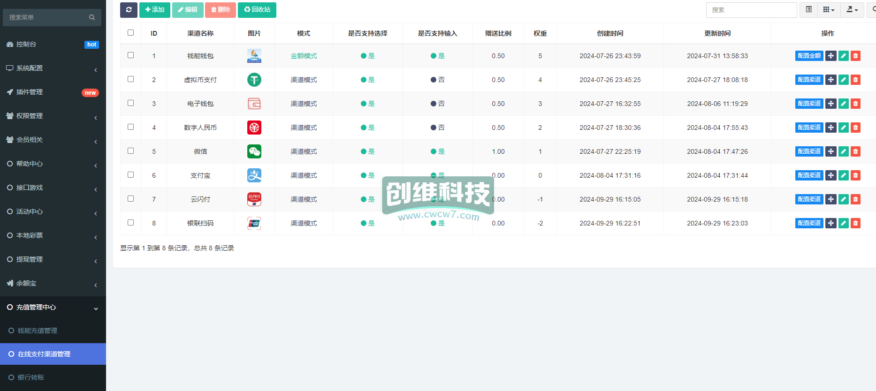Click the green 添加 add button
The height and width of the screenshot is (391, 876).
tap(155, 10)
